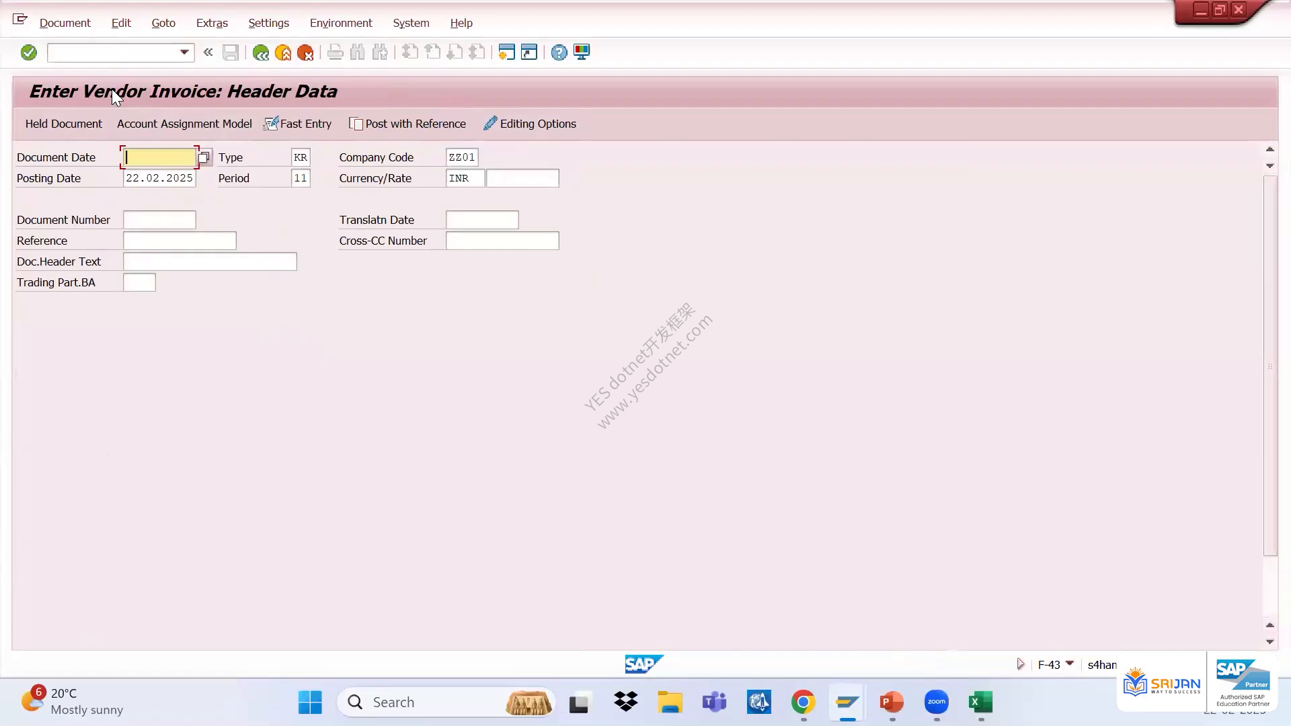Screen dimensions: 1291x726
Task: Expand the F-43 status bar dropdown
Action: (x=1070, y=664)
